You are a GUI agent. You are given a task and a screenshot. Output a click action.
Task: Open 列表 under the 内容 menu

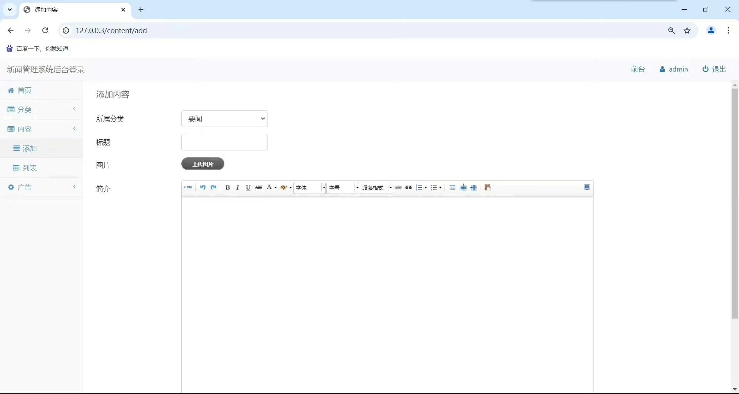click(x=42, y=168)
